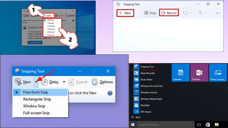Open File Explorer from the taskbar
The width and height of the screenshot is (228, 128).
(217, 125)
